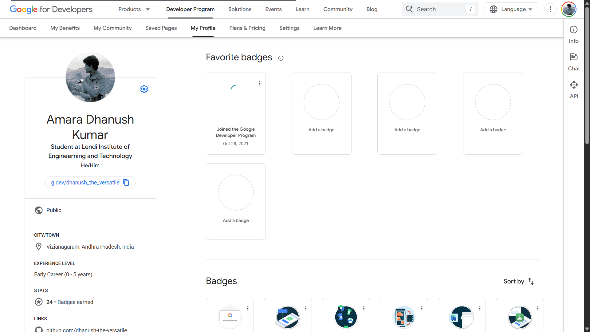590x332 pixels.
Task: Open the Blog nav item
Action: (x=372, y=9)
